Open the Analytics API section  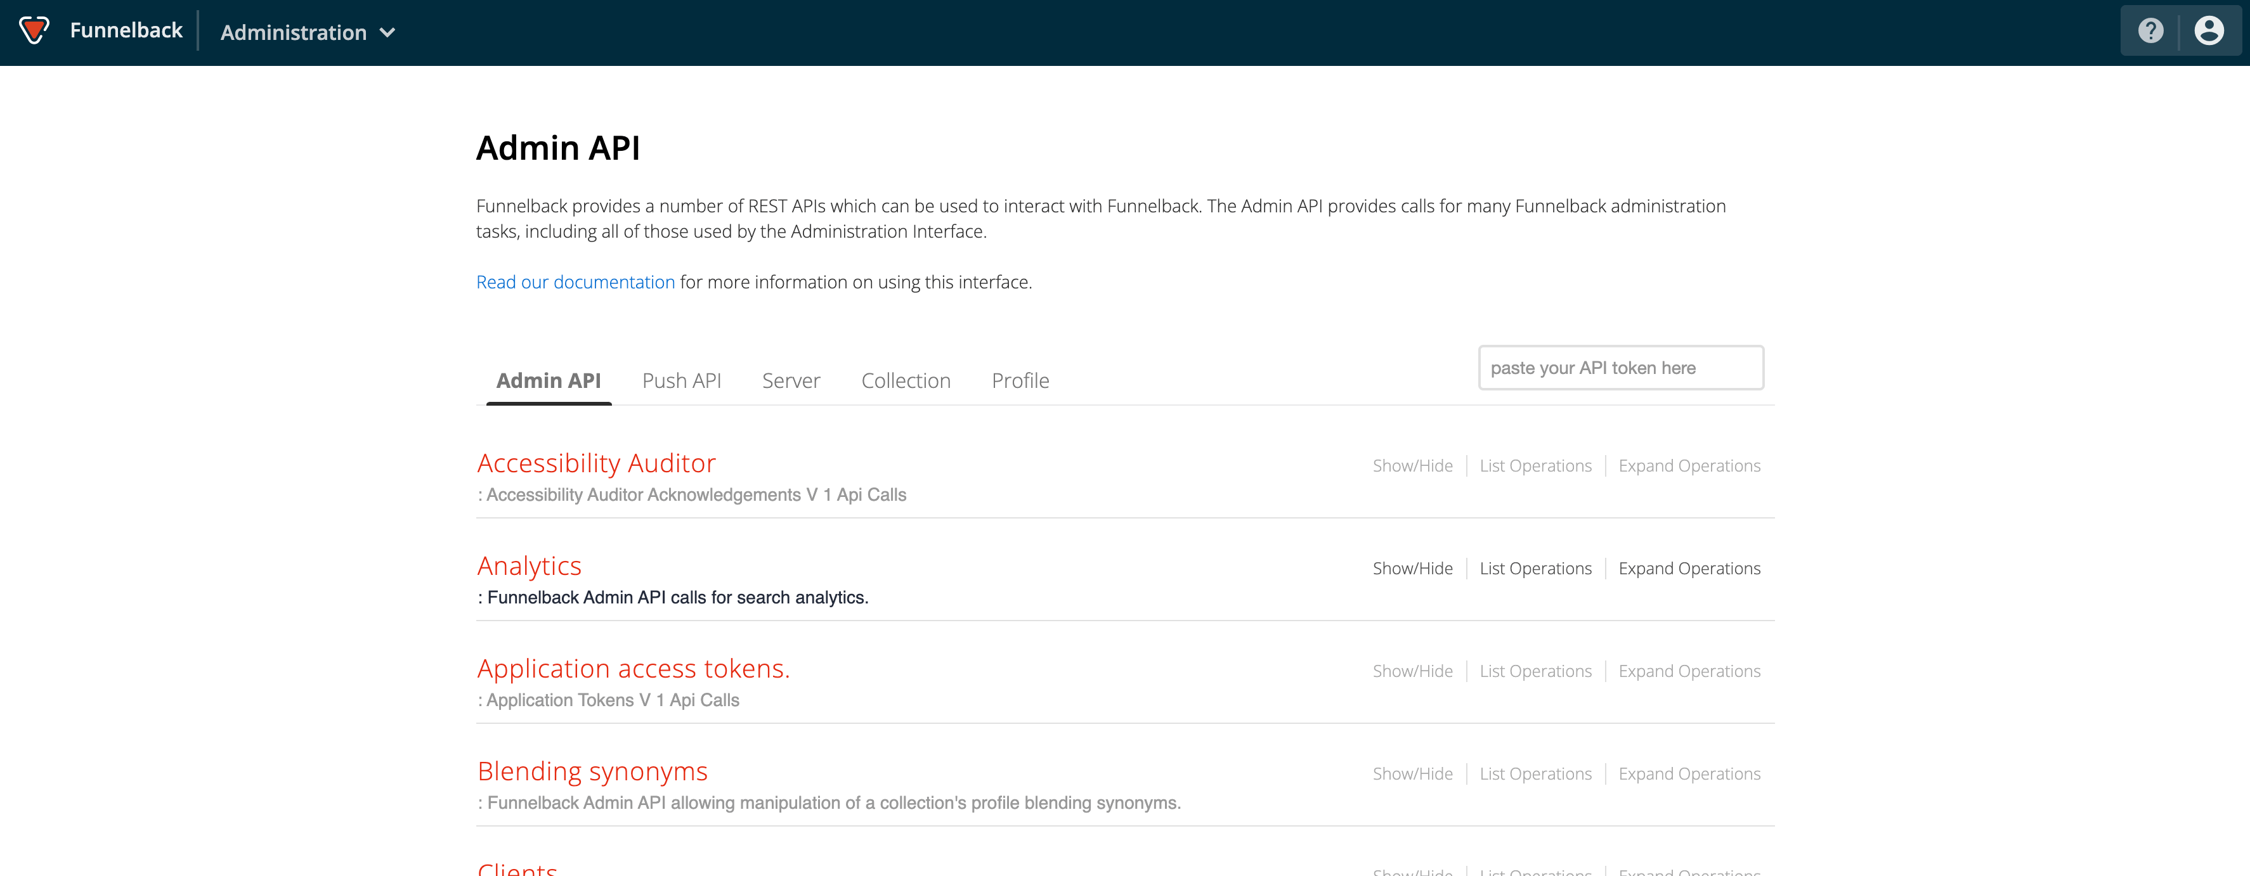[x=530, y=566]
